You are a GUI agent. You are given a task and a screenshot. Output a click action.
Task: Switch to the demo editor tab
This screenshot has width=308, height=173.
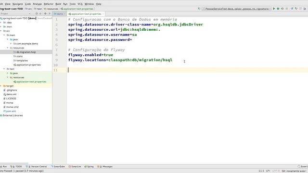click(60, 14)
